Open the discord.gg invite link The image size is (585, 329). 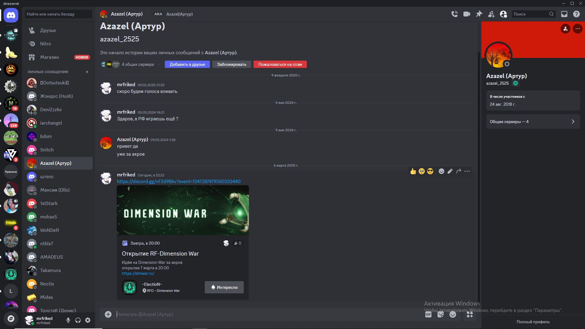179,182
